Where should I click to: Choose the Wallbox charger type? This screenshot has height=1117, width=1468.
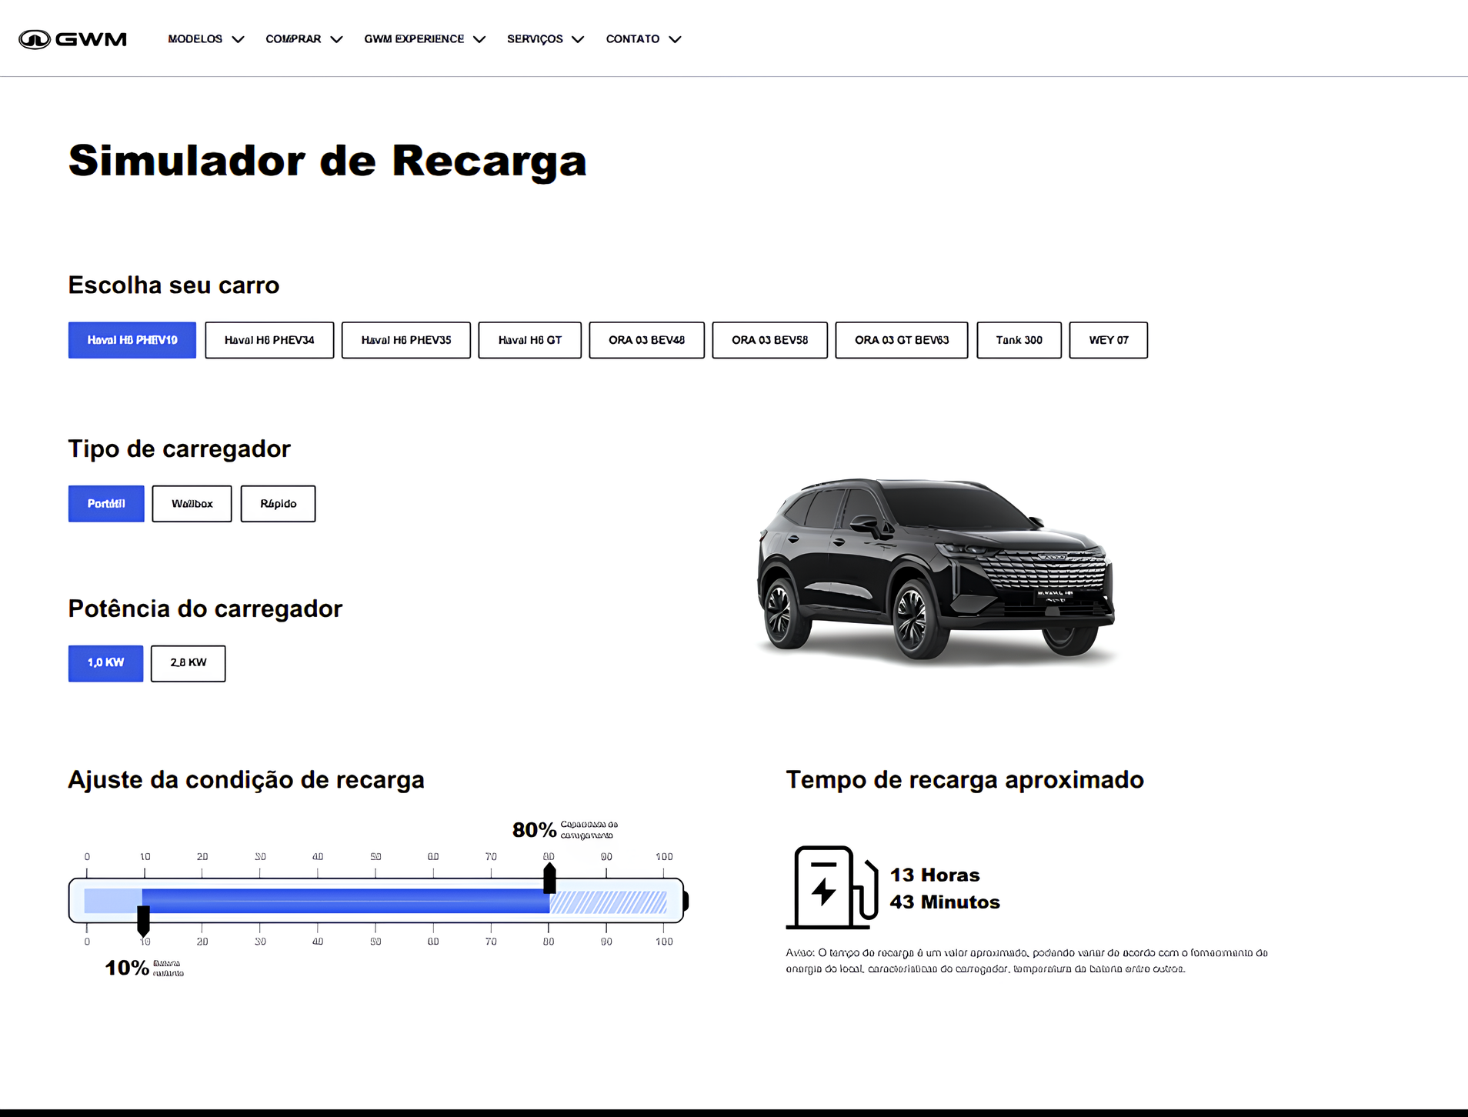click(x=192, y=504)
